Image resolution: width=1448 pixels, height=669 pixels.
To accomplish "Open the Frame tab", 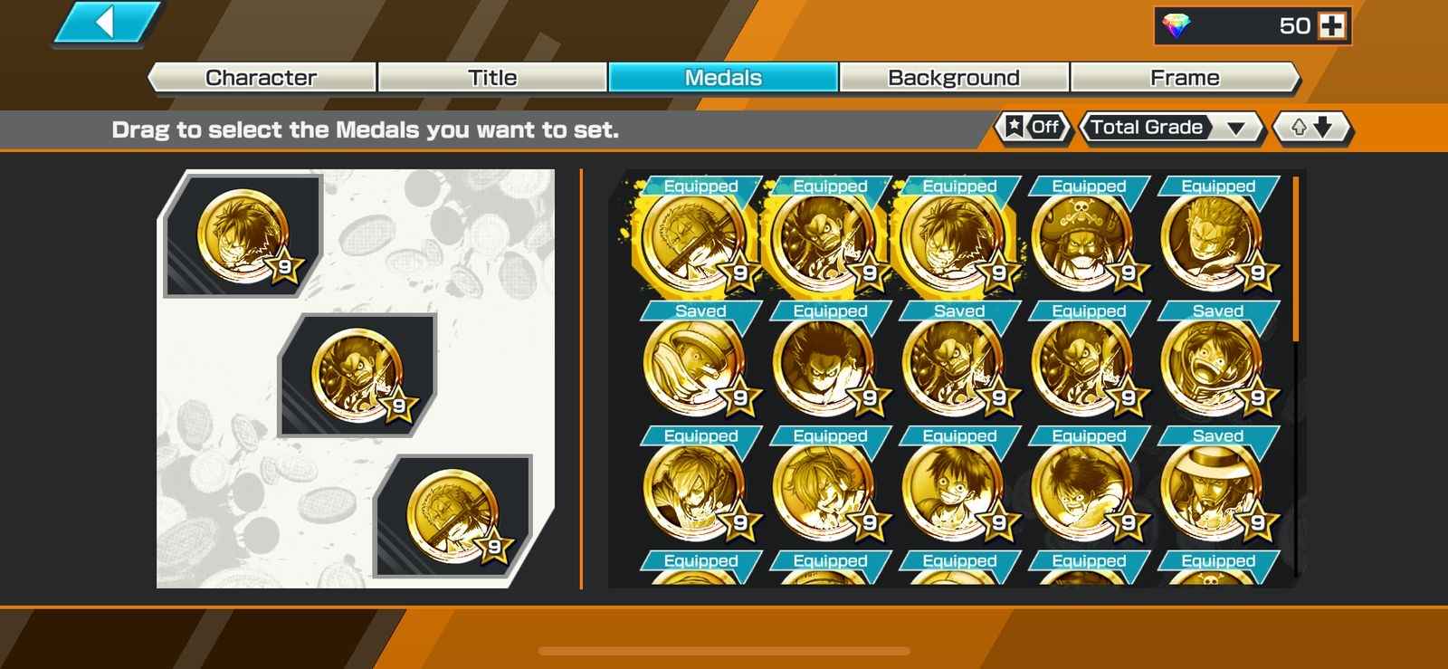I will pos(1185,78).
